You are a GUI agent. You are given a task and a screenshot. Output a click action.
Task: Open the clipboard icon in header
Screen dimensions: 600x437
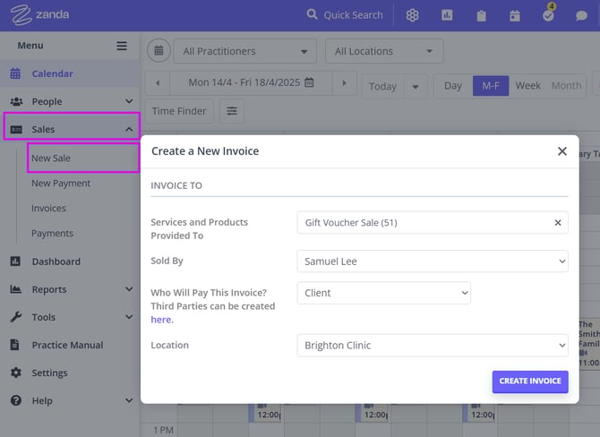coord(481,15)
